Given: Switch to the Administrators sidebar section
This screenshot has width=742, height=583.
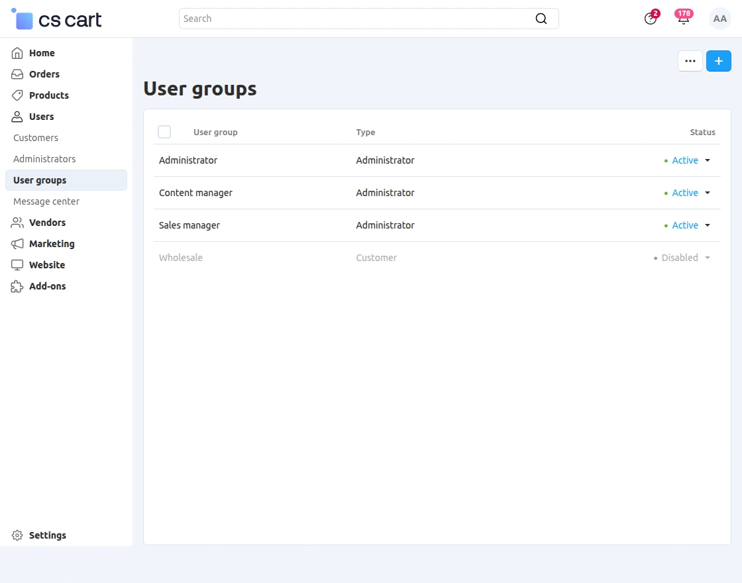Looking at the screenshot, I should (x=44, y=159).
